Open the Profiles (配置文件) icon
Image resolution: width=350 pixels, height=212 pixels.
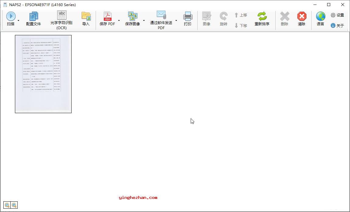pyautogui.click(x=34, y=16)
